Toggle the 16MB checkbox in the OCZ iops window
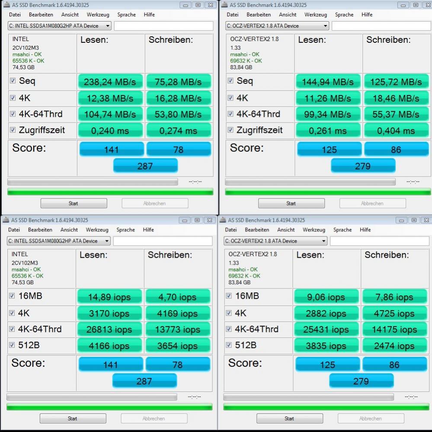This screenshot has height=432, width=432. point(229,296)
